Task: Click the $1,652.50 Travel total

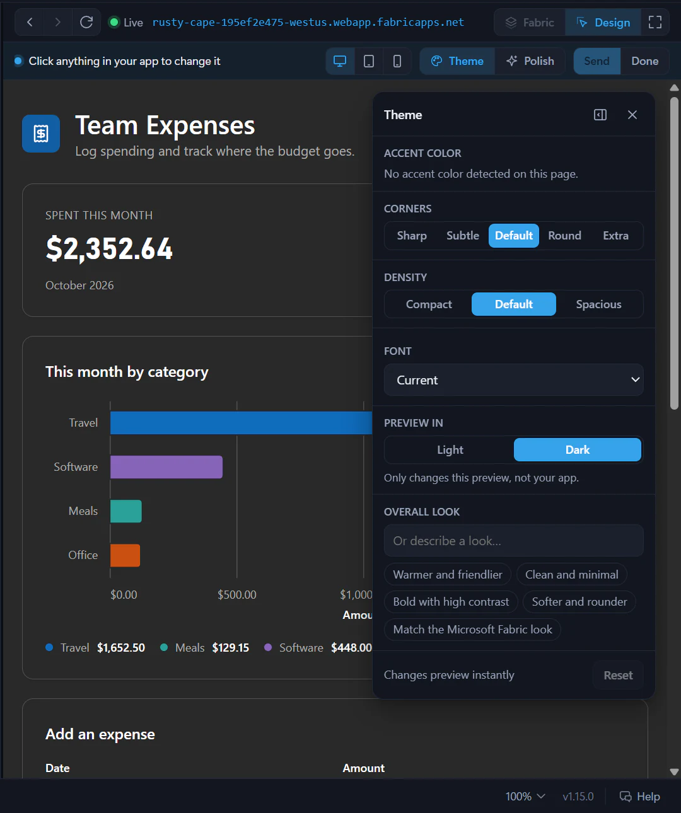Action: tap(121, 648)
